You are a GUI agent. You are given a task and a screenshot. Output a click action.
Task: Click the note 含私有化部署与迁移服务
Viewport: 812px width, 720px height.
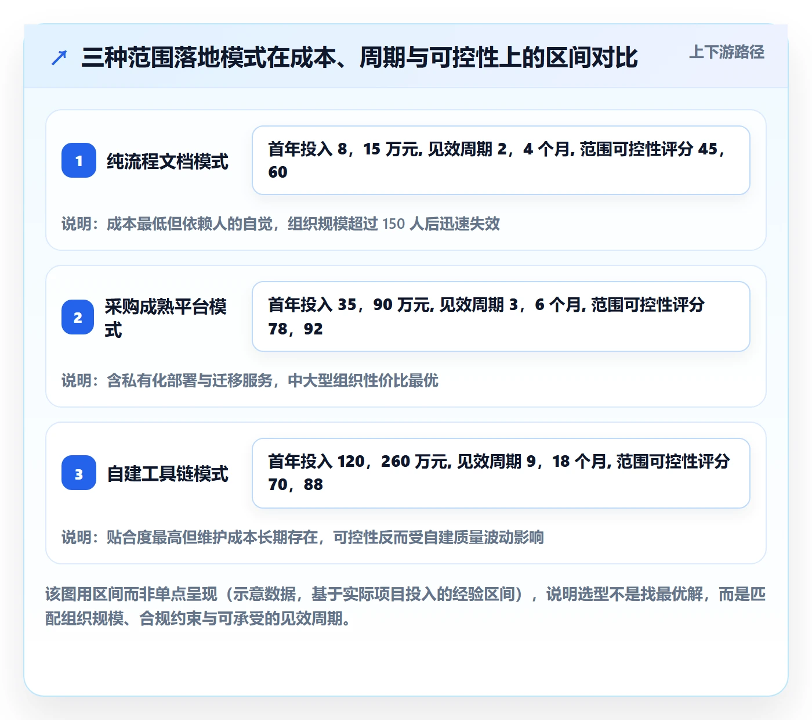(x=250, y=380)
